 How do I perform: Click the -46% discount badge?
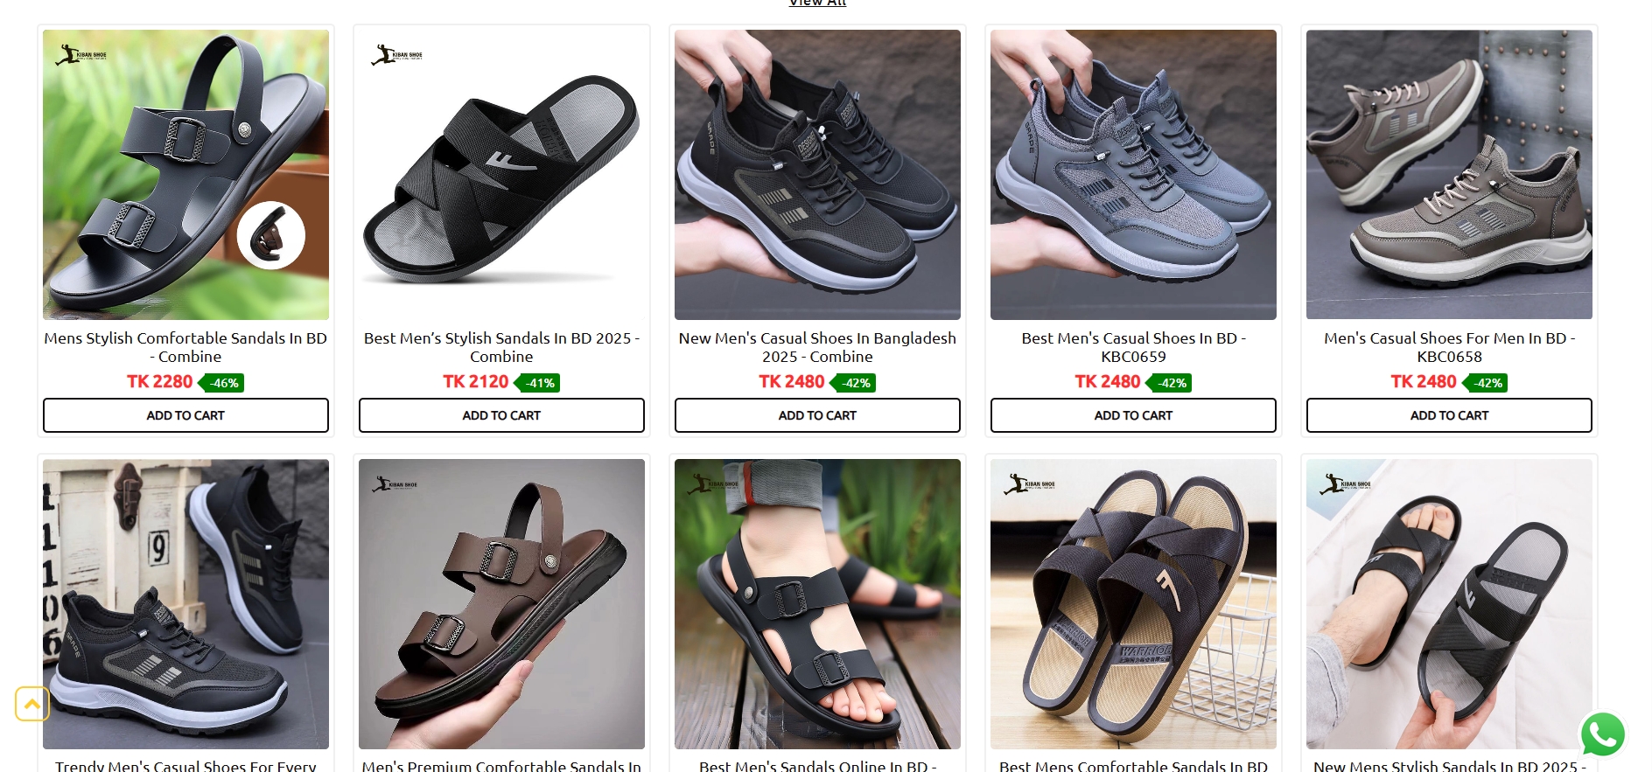221,383
